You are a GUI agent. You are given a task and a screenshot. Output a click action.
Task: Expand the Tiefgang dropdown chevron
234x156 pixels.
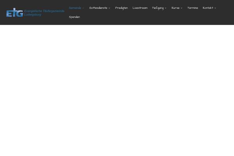click(x=165, y=8)
